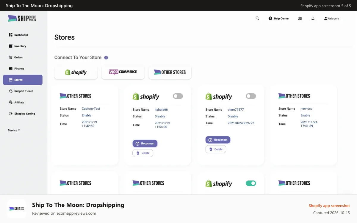Click the store77577 store name
The image size is (357, 223).
(x=236, y=109)
